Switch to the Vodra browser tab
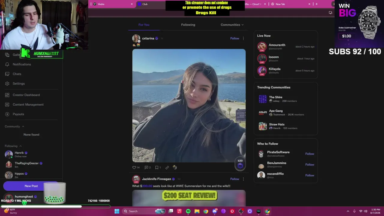384x216 pixels. 112,4
